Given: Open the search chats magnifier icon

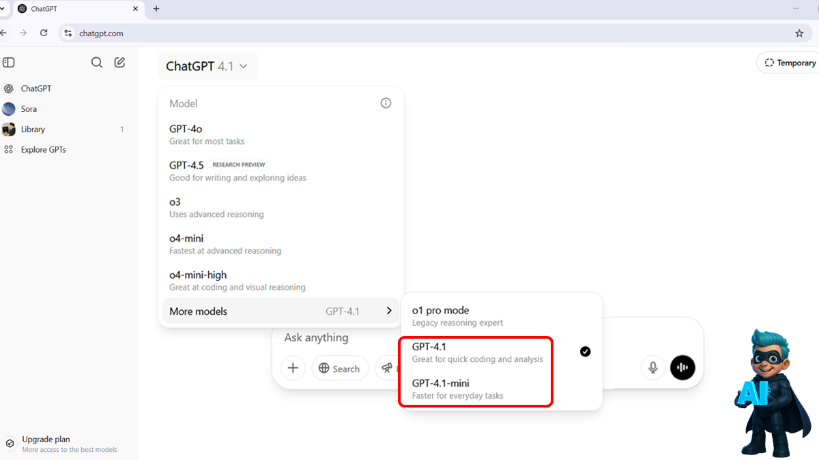Looking at the screenshot, I should pyautogui.click(x=97, y=63).
